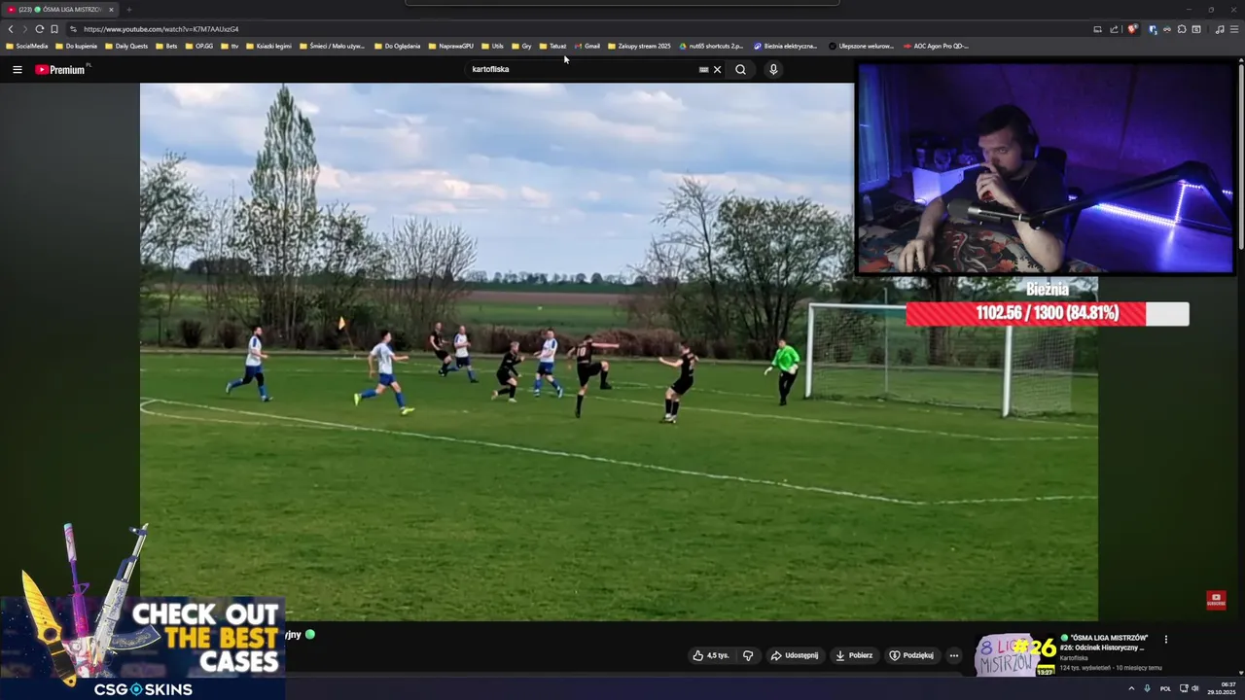Open suggested video thumbnail 8 Liga Mistrzów #26
1245x700 pixels.
tap(1014, 654)
